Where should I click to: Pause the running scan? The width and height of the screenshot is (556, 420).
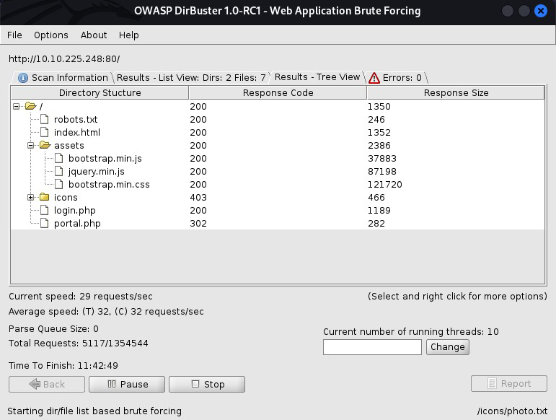pos(127,384)
